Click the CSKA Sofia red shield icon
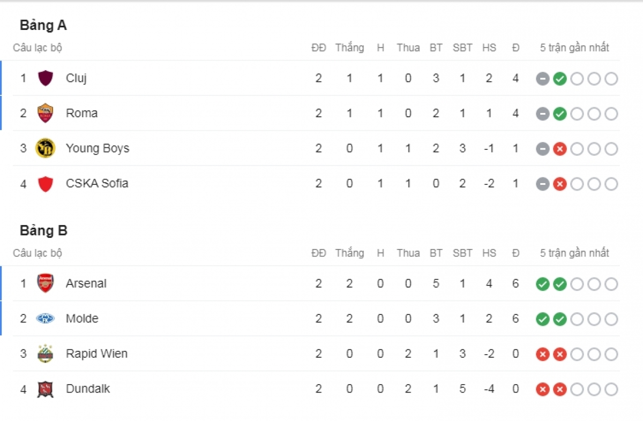 (x=46, y=184)
